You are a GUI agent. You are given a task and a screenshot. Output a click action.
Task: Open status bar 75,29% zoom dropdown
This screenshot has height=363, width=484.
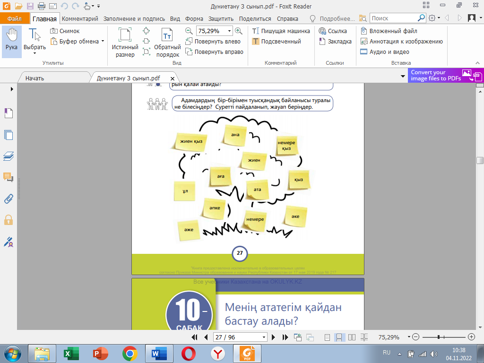(409, 337)
